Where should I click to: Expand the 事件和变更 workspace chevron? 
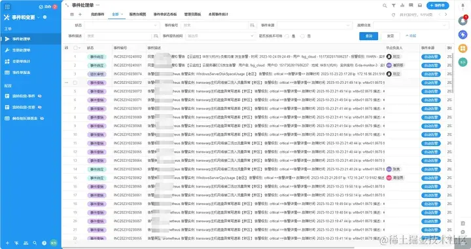[x=38, y=18]
